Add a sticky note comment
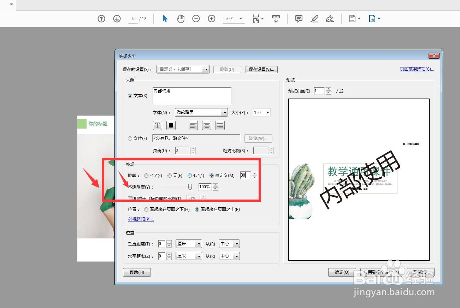460x308 pixels. pyautogui.click(x=299, y=19)
